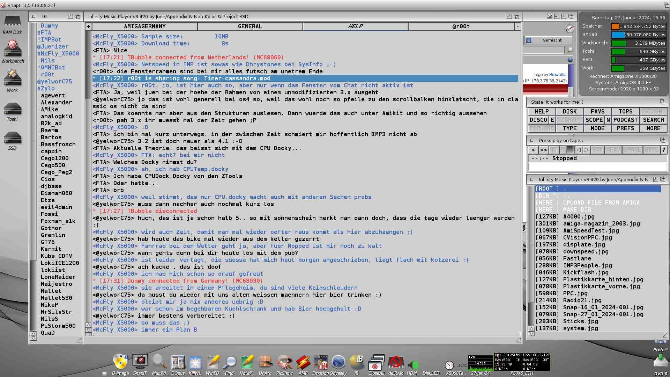Viewport: 670px width, 377px height.
Task: Launch AMP player from dock
Action: click(x=303, y=362)
